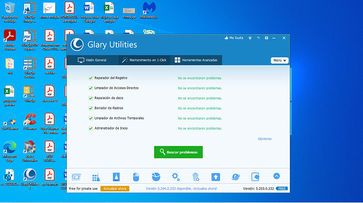Click the planet-shaped browser assistant icon
The height and width of the screenshot is (203, 363).
[236, 177]
